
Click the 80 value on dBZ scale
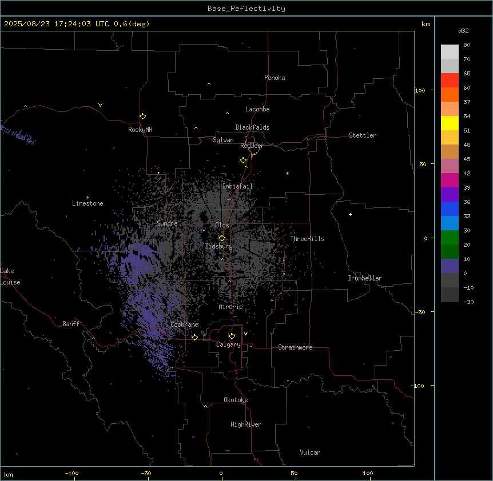pos(467,45)
